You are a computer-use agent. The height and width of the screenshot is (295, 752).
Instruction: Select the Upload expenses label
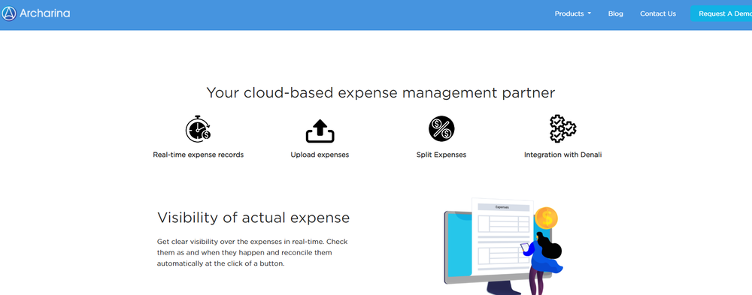coord(320,155)
